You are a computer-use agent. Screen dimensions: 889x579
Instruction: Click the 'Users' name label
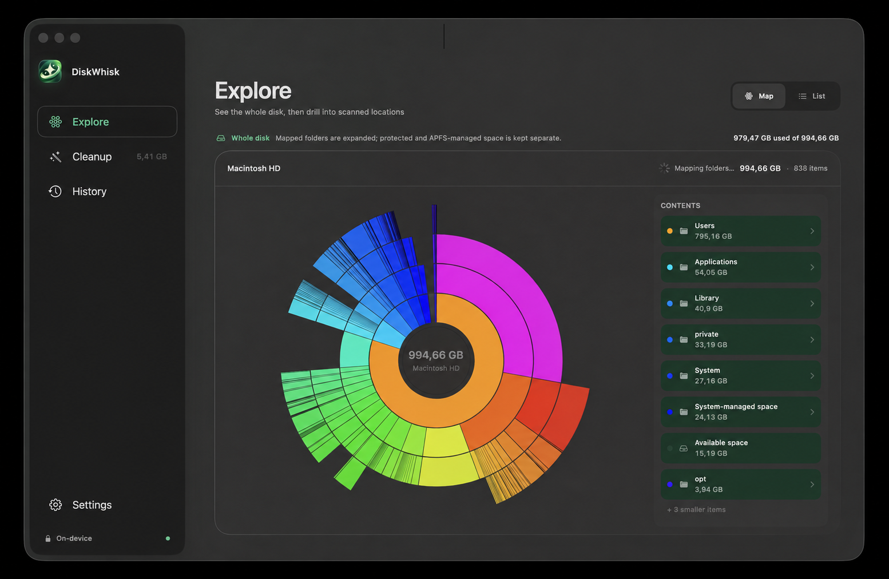pos(705,226)
